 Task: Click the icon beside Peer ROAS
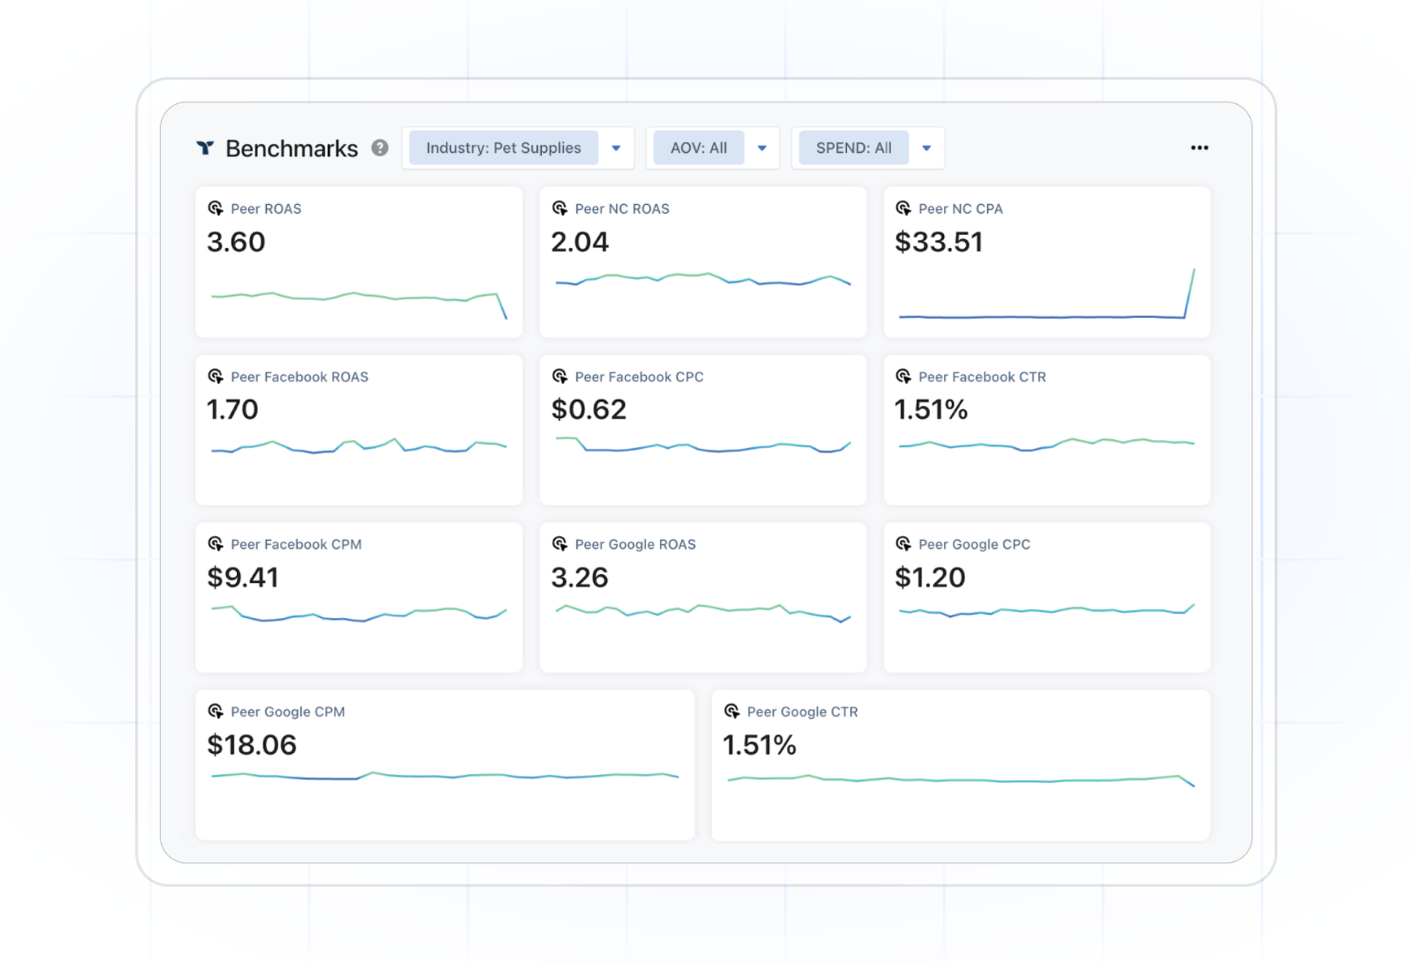click(216, 208)
